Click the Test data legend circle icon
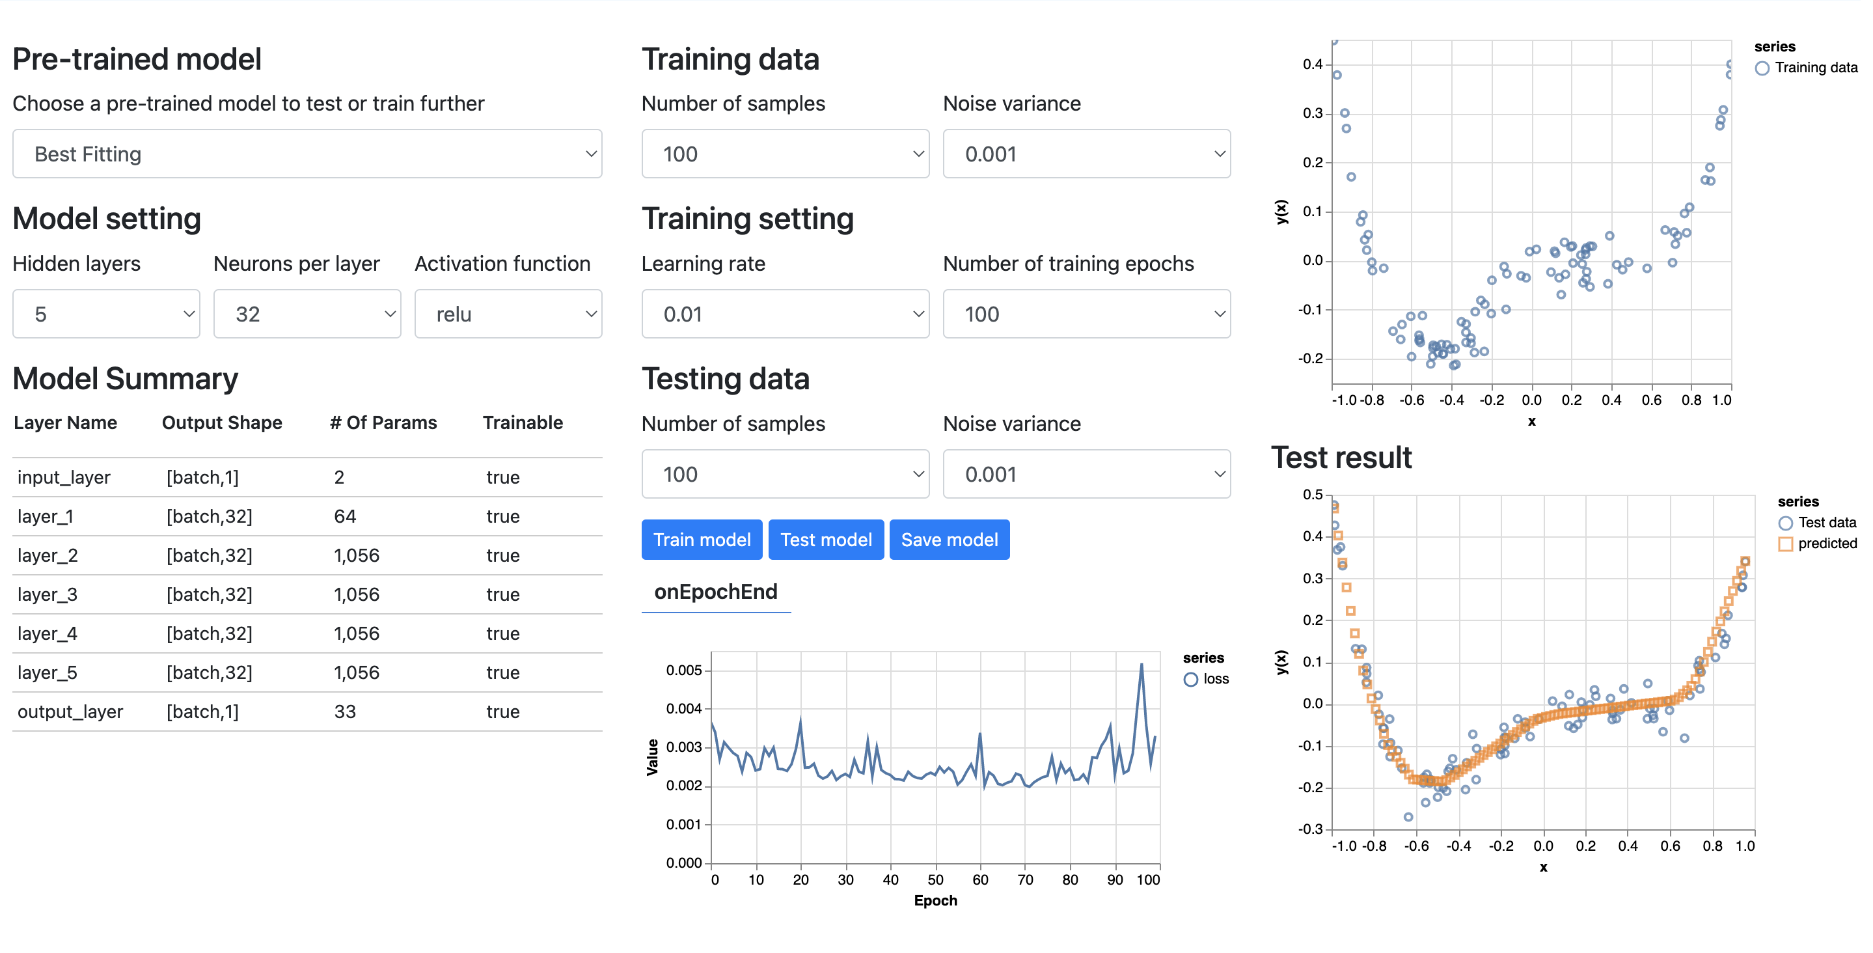The width and height of the screenshot is (1873, 953). coord(1785,523)
